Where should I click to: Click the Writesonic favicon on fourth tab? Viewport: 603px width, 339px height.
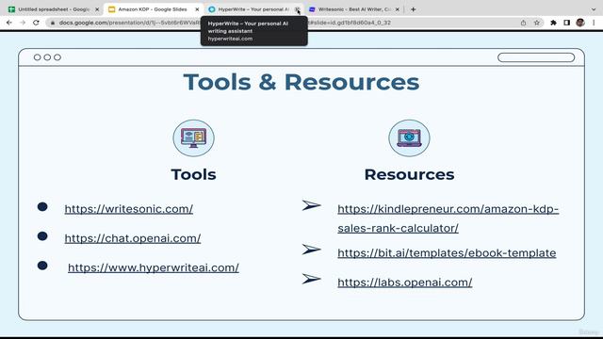pyautogui.click(x=312, y=9)
